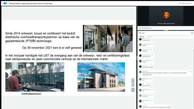Switch to the Вопросы chat tab
Image resolution: width=194 pixels, height=109 pixels.
click(x=150, y=37)
